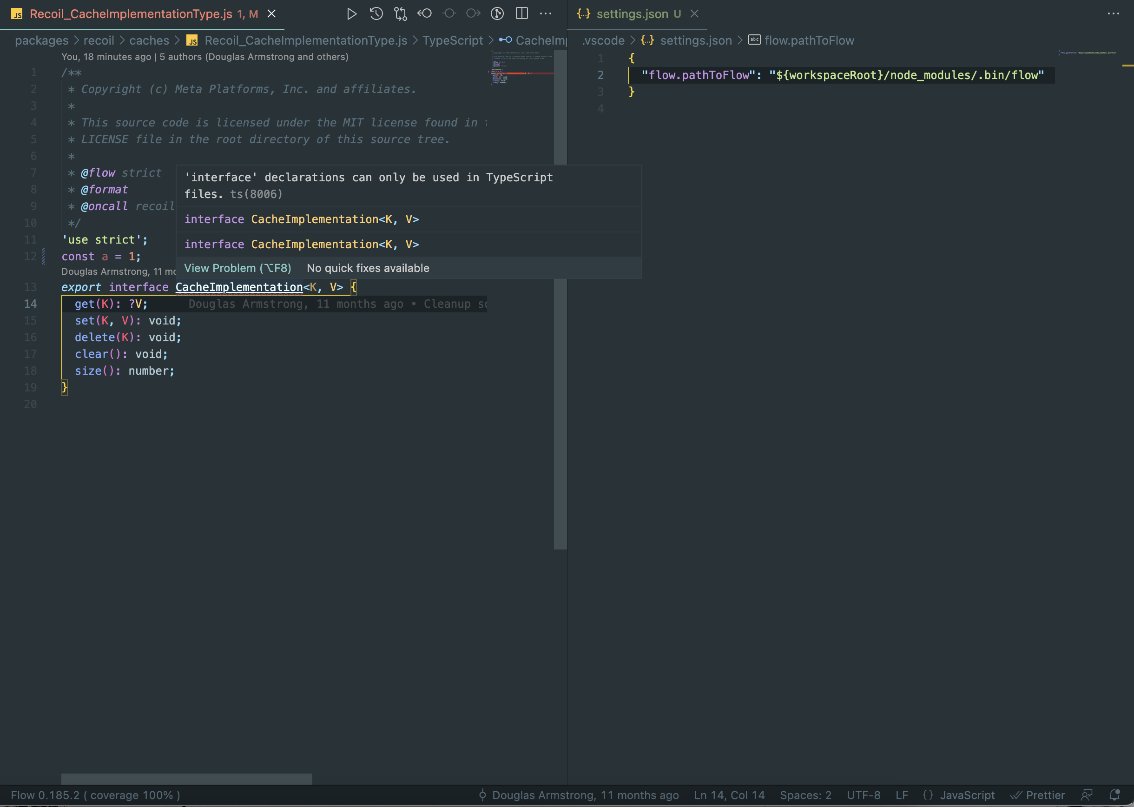The height and width of the screenshot is (807, 1134).
Task: Click the Prettier status bar button
Action: click(x=1038, y=795)
